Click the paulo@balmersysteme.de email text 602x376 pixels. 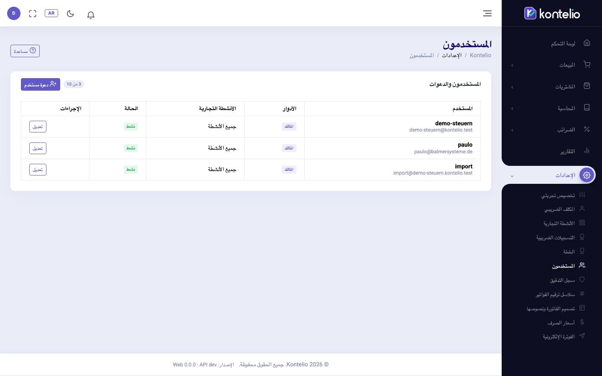[443, 152]
